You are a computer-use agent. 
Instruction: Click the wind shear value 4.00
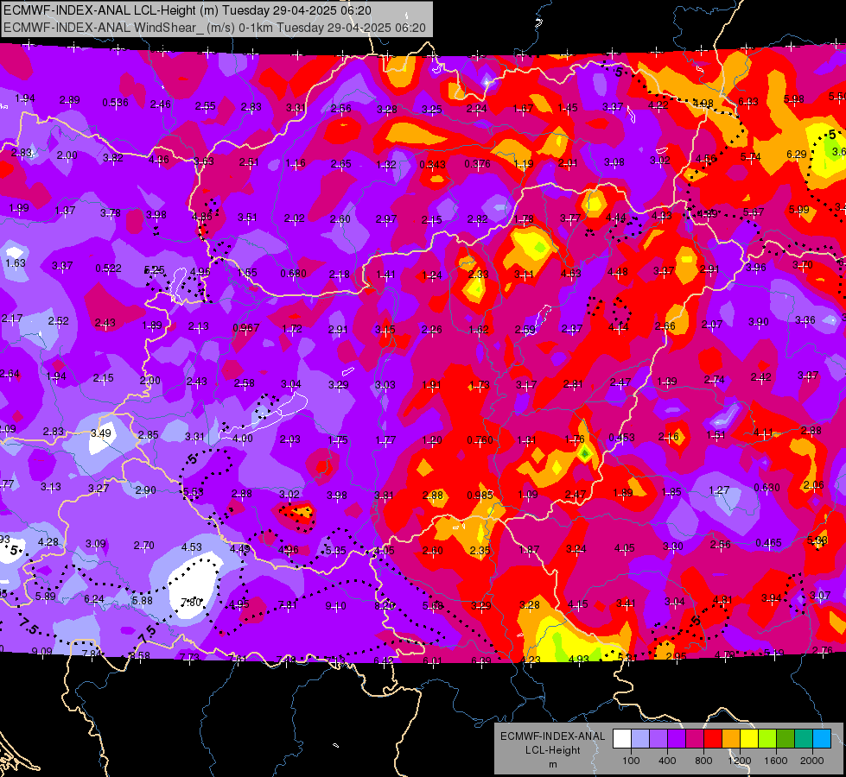[243, 439]
